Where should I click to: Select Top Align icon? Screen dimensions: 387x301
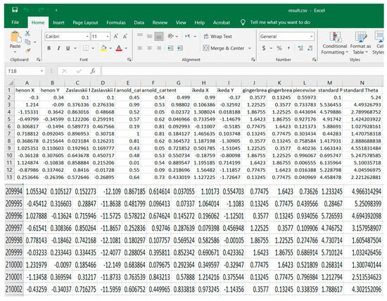pyautogui.click(x=140, y=36)
